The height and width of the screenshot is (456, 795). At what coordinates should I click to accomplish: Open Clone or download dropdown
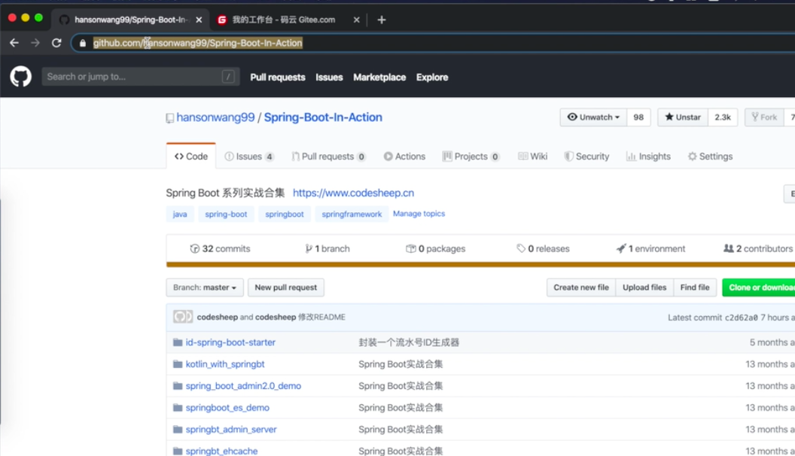pos(759,287)
